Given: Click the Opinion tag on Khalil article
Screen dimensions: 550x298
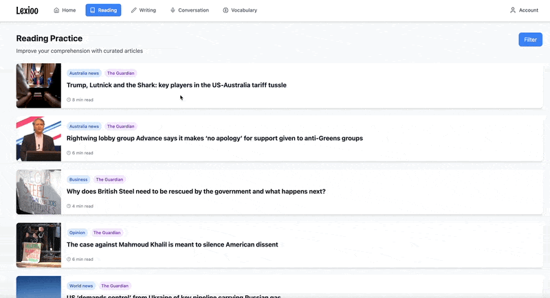Looking at the screenshot, I should coord(77,233).
